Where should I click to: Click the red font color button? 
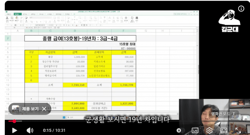pyautogui.click(x=77, y=25)
